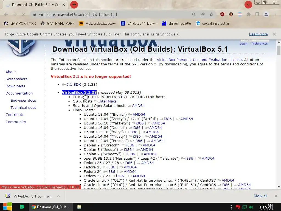Open the tab search red chevron button
This screenshot has height=211, width=281.
pyautogui.click(x=248, y=5)
